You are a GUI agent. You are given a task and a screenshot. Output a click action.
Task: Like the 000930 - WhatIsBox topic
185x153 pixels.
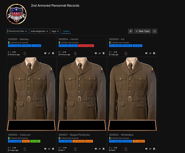coord(146,149)
